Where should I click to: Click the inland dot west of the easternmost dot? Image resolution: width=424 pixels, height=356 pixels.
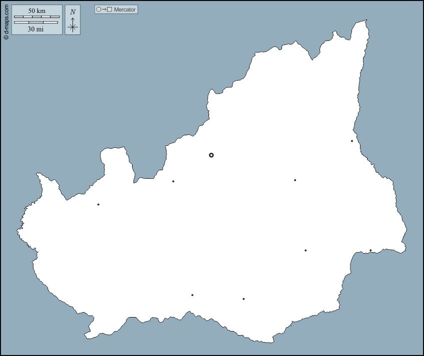[x=305, y=251]
